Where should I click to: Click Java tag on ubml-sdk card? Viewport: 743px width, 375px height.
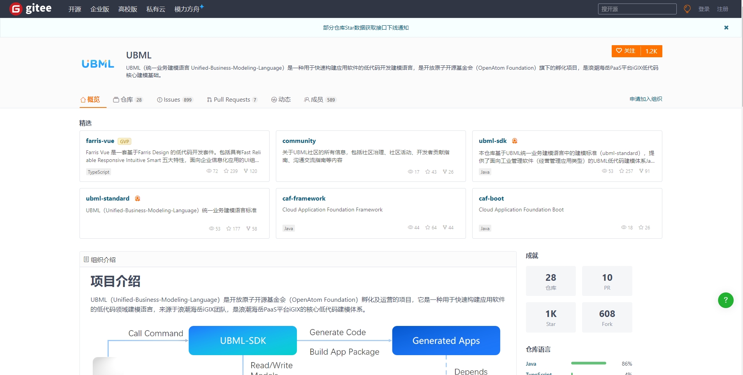[x=485, y=172]
